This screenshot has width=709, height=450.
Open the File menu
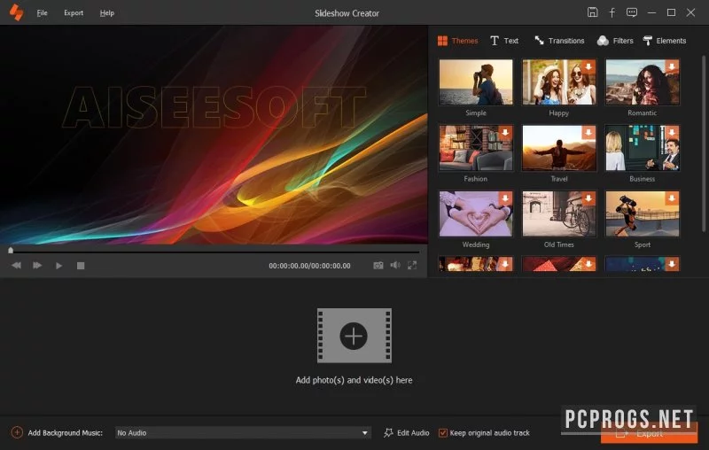point(42,13)
